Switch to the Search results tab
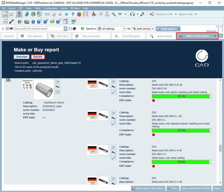This screenshot has width=224, height=192. (x=161, y=36)
